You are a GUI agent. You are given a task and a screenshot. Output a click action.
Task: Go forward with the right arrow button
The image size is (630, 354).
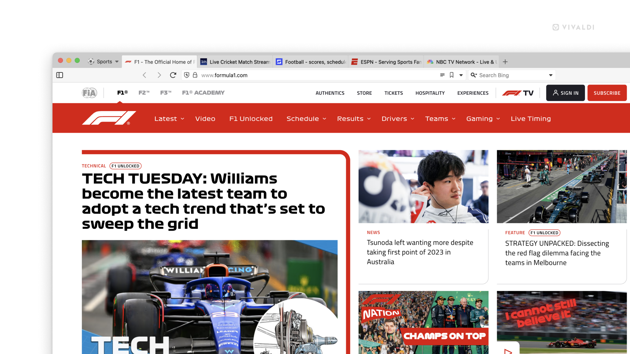pos(159,75)
